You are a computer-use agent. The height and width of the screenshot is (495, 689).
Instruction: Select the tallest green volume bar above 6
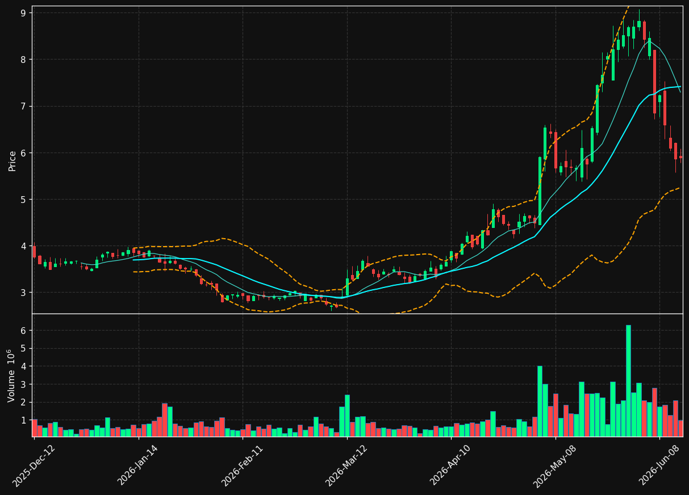click(x=628, y=381)
